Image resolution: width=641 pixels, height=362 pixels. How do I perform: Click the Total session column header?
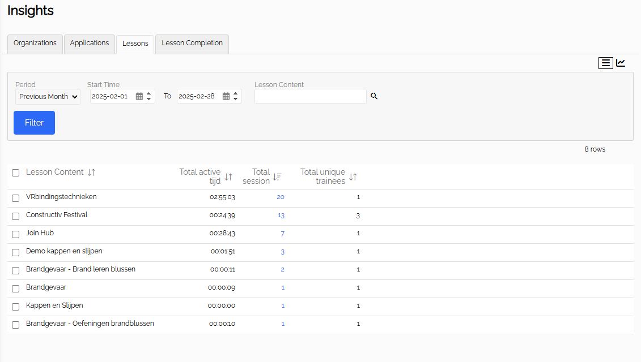pos(256,176)
